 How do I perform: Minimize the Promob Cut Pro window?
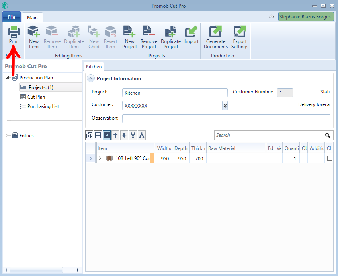tap(315, 6)
